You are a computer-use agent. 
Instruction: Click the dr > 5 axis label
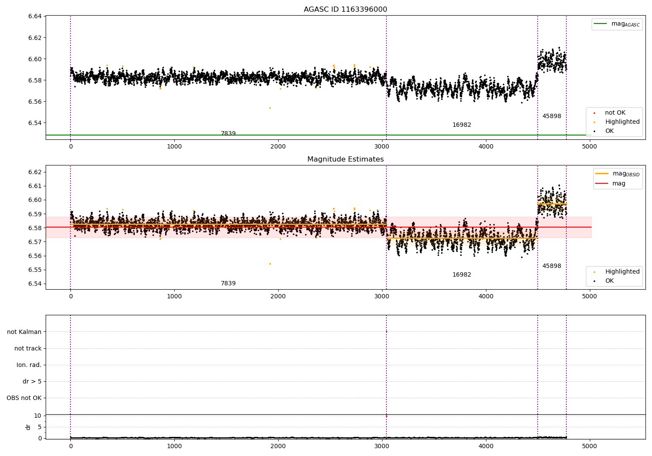click(x=32, y=382)
